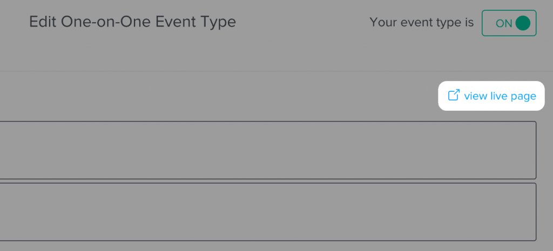Viewport: 553px width, 251px height.
Task: Click the One-on-One text in the title
Action: 106,22
